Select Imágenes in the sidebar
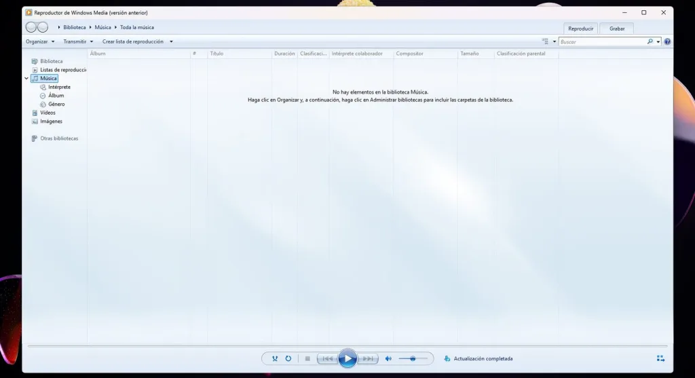Image resolution: width=695 pixels, height=378 pixels. point(51,121)
